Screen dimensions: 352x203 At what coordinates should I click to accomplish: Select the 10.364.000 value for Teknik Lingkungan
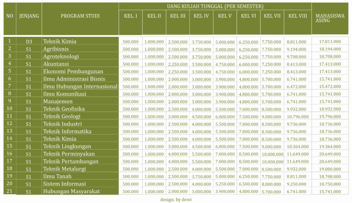[298, 147]
